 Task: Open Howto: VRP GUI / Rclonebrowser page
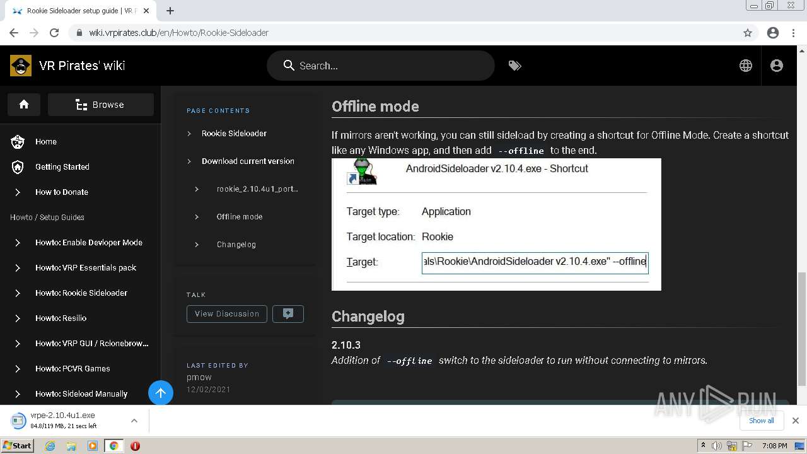click(x=92, y=344)
